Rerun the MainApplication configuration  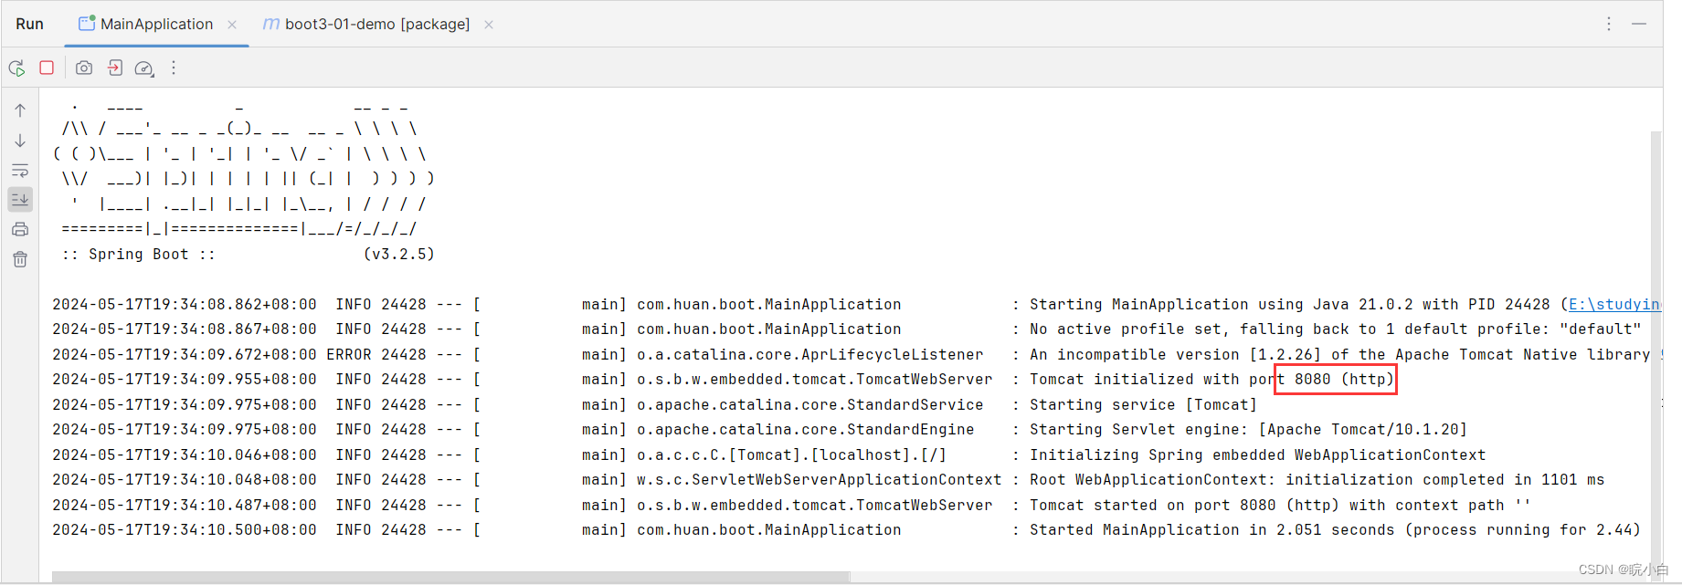coord(16,68)
